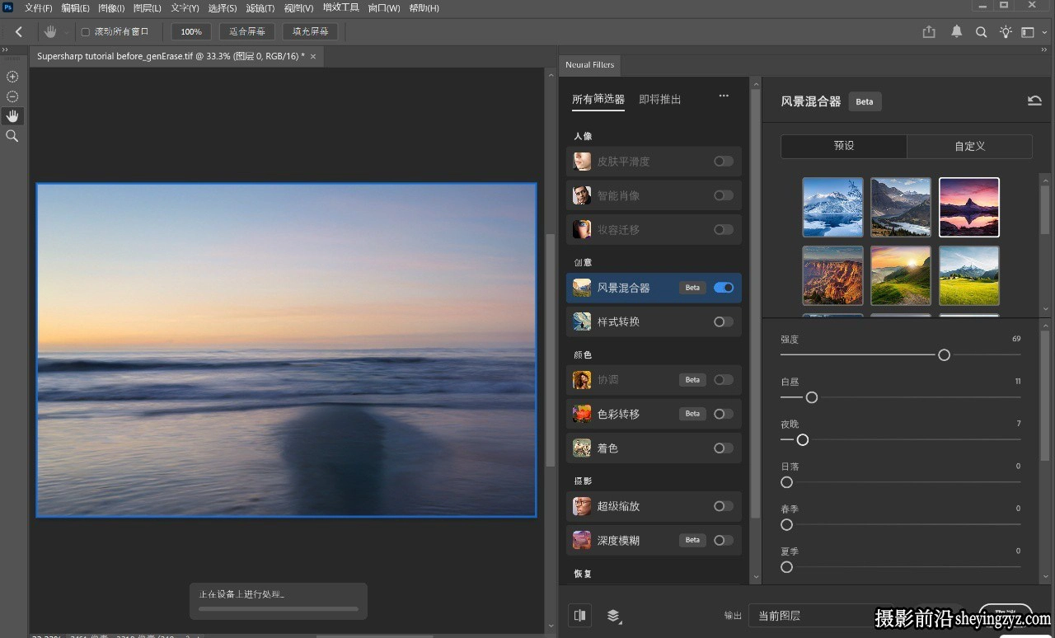Click the search magnifier in top bar
Screen dimensions: 1055x638
981,32
